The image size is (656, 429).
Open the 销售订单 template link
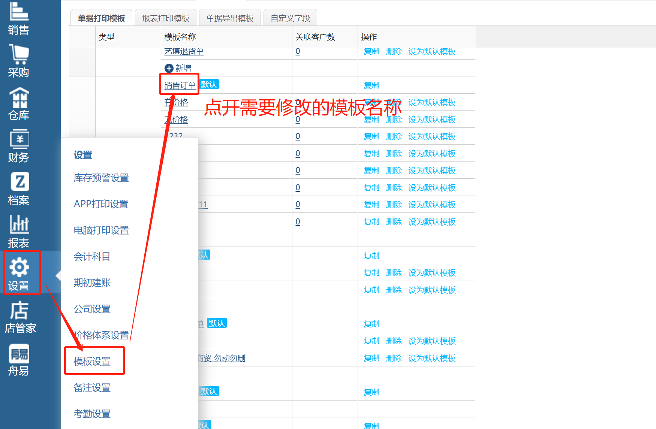(180, 85)
